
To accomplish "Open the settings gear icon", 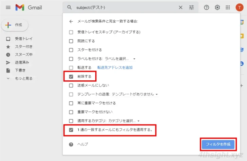I will 217,7.
